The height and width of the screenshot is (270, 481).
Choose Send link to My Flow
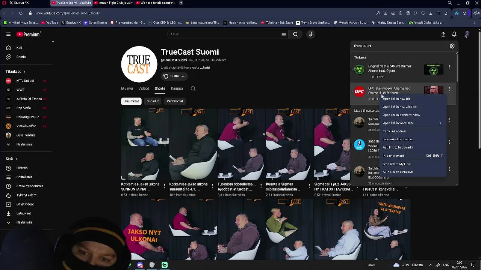coord(412,164)
